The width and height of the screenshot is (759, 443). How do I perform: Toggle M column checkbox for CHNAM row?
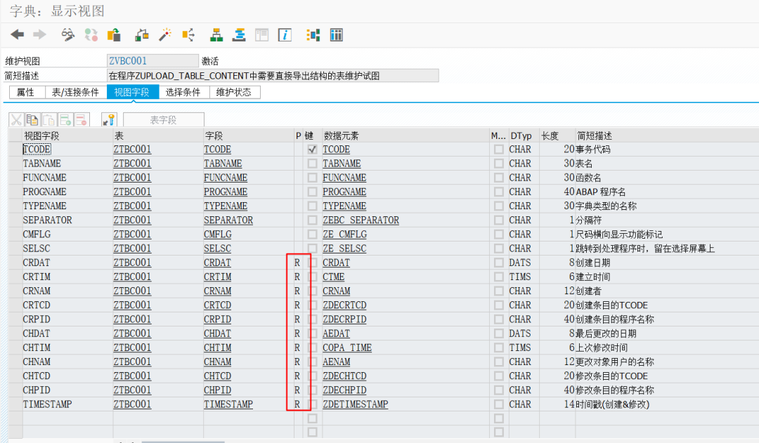(x=498, y=362)
